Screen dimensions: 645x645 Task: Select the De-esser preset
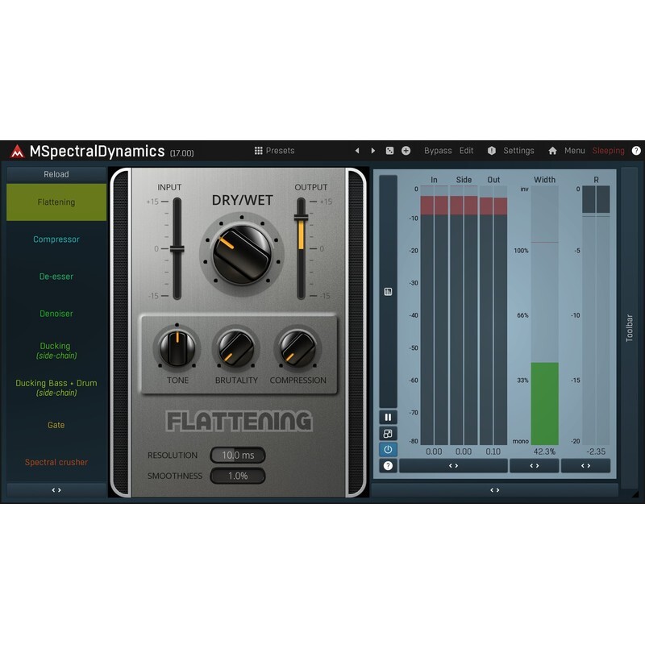pyautogui.click(x=56, y=277)
